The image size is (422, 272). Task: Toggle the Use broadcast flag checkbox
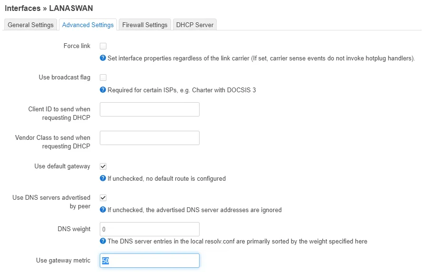coord(103,78)
